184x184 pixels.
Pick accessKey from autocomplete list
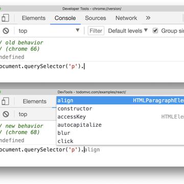click(x=120, y=117)
